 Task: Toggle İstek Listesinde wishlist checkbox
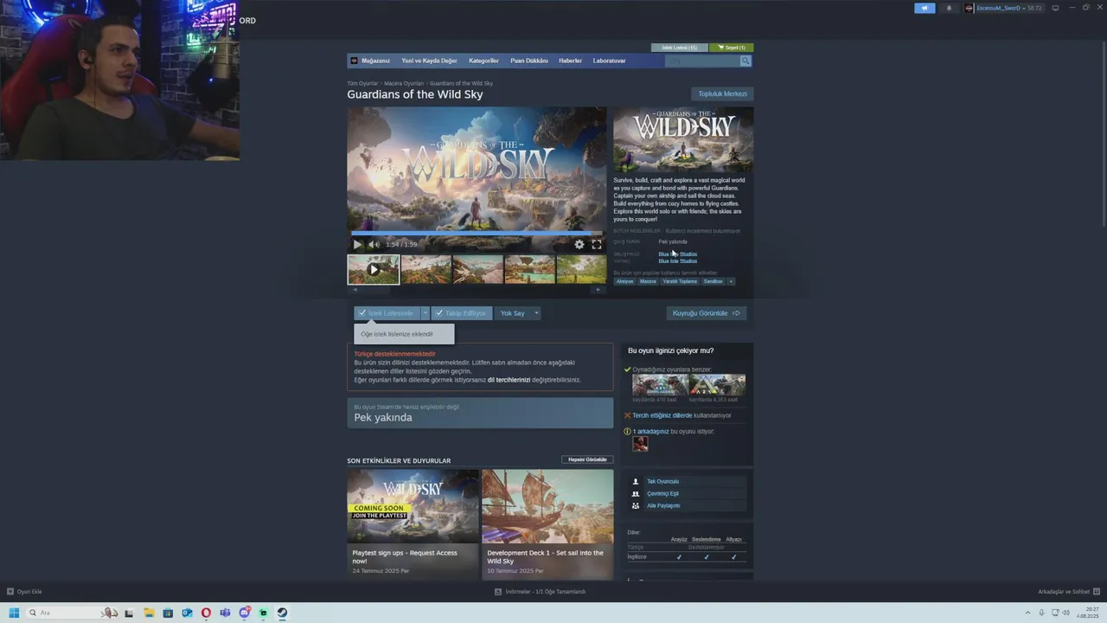tap(387, 313)
